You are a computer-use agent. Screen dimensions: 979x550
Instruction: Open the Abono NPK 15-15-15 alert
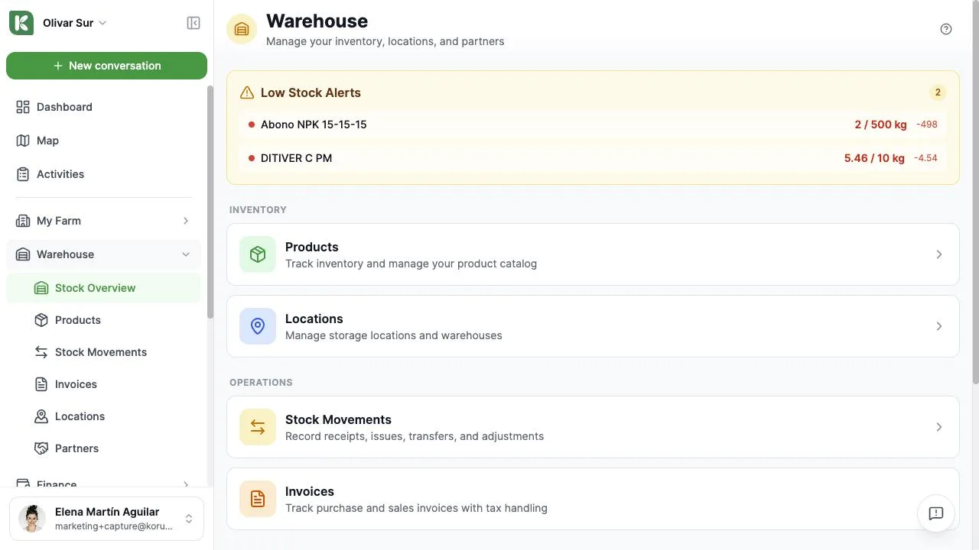tap(593, 125)
